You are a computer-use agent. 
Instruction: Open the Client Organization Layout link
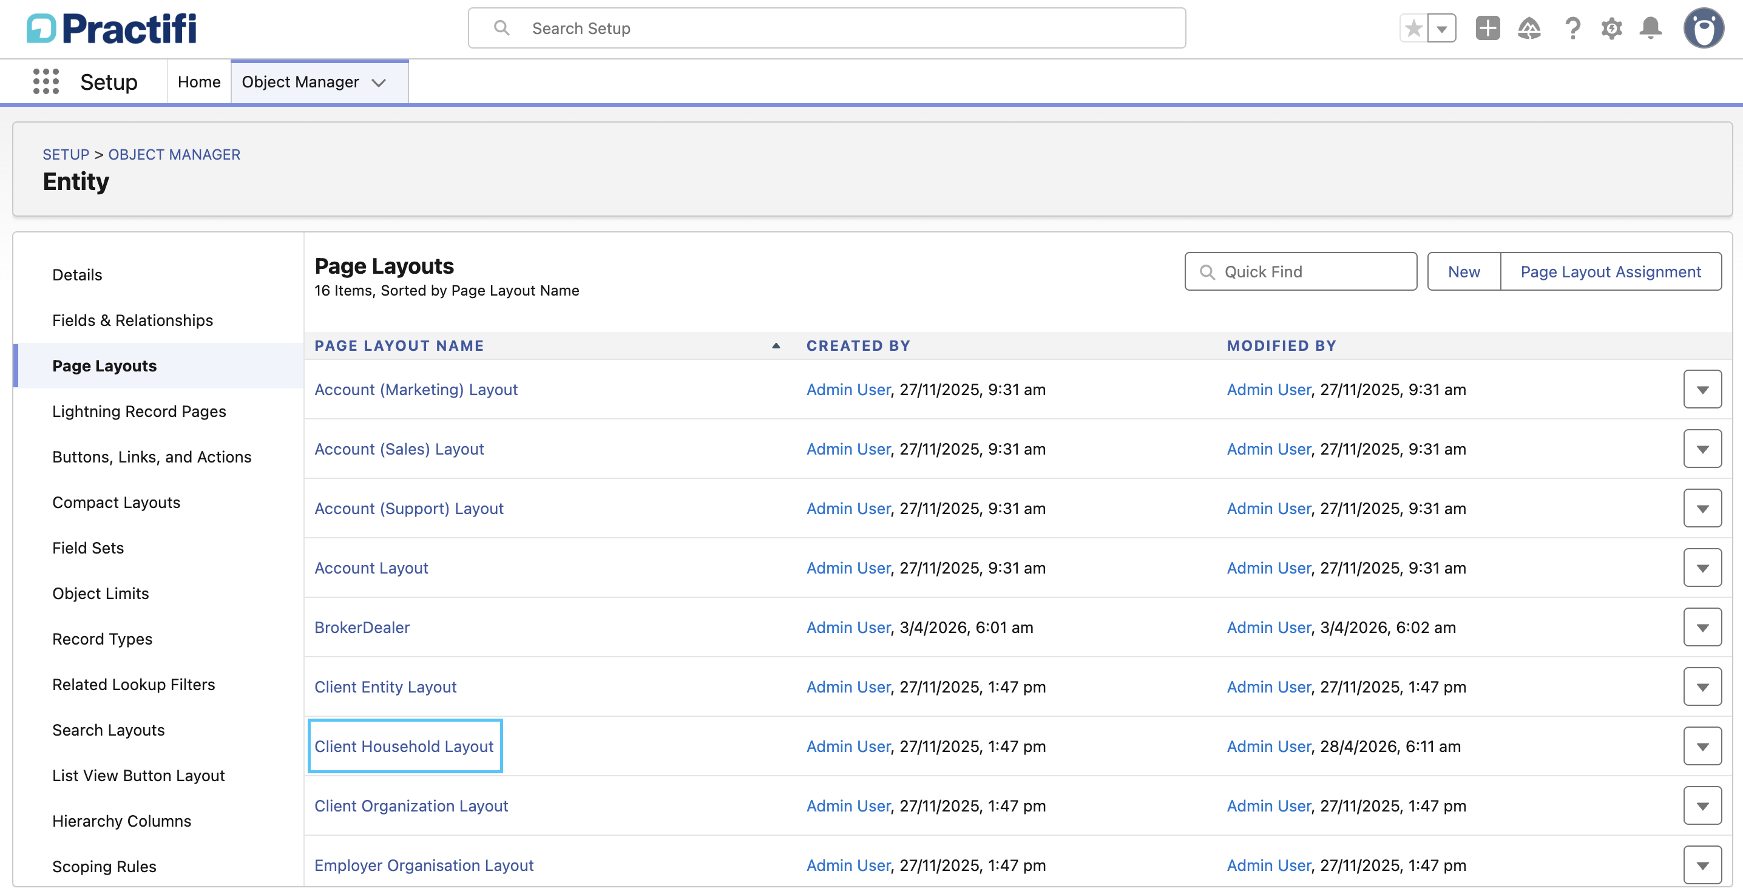tap(411, 806)
